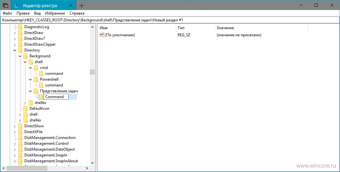Sort by the Тип column header

click(x=195, y=28)
